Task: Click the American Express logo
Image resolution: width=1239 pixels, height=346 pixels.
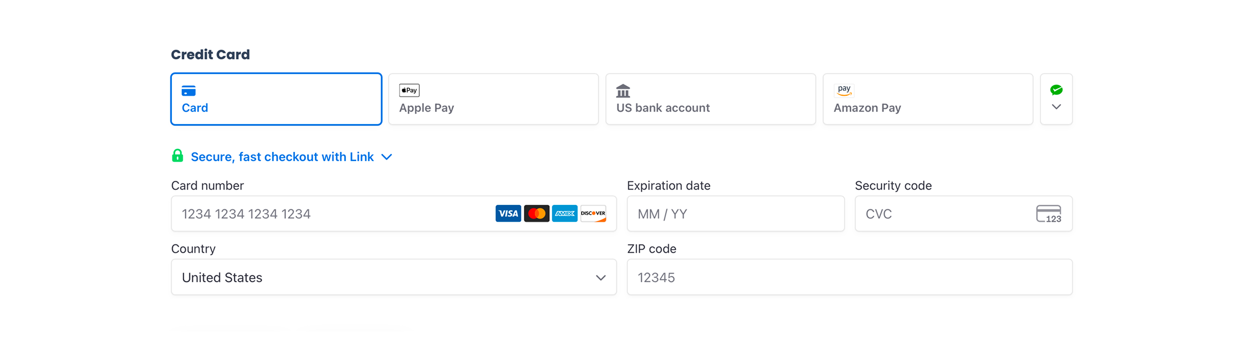Action: pyautogui.click(x=564, y=213)
